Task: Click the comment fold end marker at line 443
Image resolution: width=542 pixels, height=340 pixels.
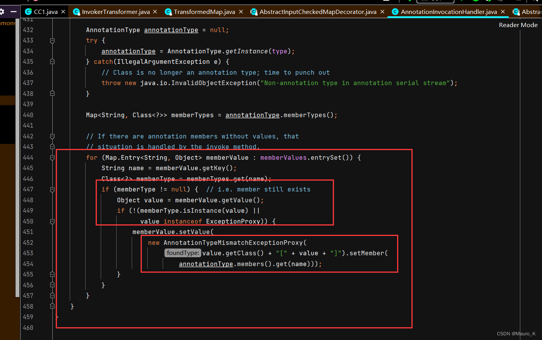Action: (x=52, y=147)
